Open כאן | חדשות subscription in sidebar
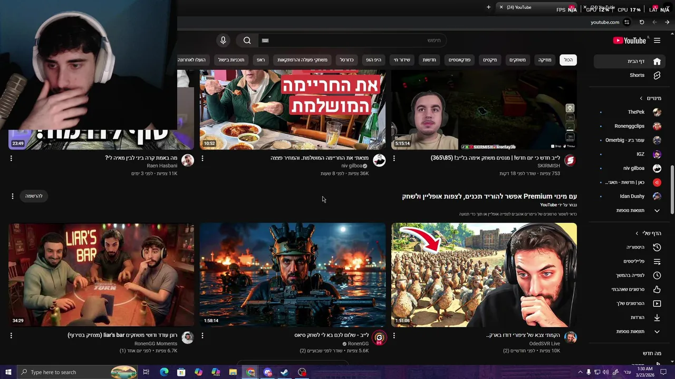The height and width of the screenshot is (379, 675). click(x=629, y=182)
